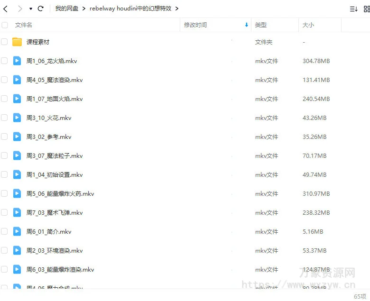Go to 我的网盘 in breadcrumb
The image size is (370, 301).
66,9
